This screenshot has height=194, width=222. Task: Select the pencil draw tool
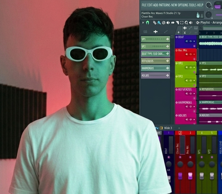coord(155,23)
